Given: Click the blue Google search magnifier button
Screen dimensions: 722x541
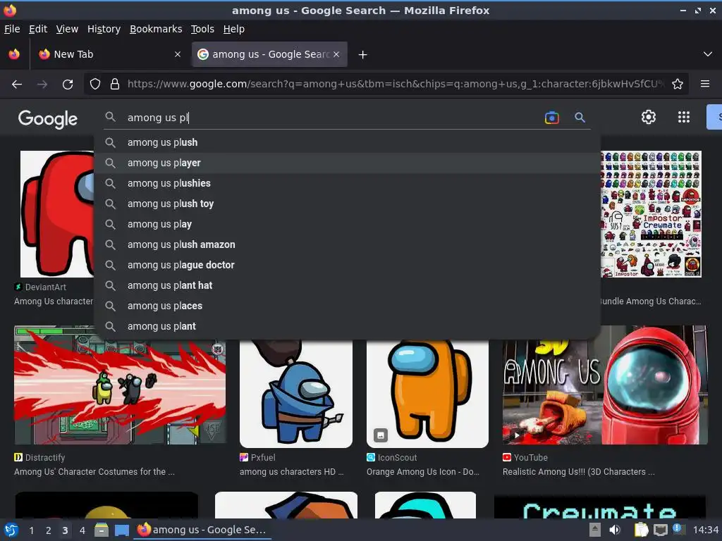Looking at the screenshot, I should (x=580, y=118).
